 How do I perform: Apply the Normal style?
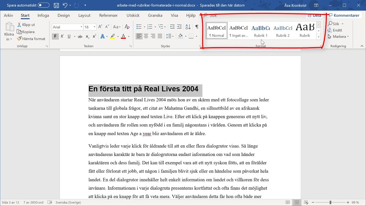pyautogui.click(x=217, y=31)
